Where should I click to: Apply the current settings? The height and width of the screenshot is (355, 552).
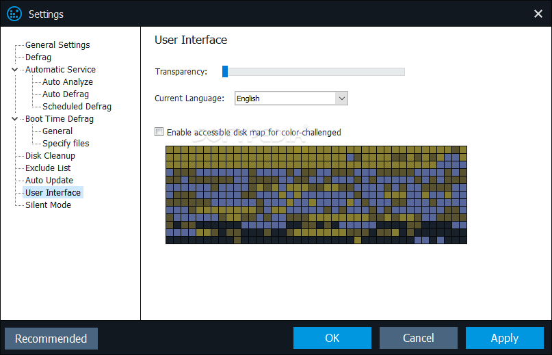[x=505, y=338]
